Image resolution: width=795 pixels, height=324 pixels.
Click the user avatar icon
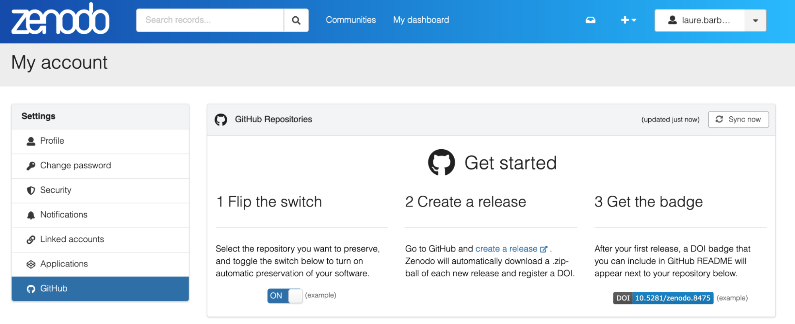(673, 20)
